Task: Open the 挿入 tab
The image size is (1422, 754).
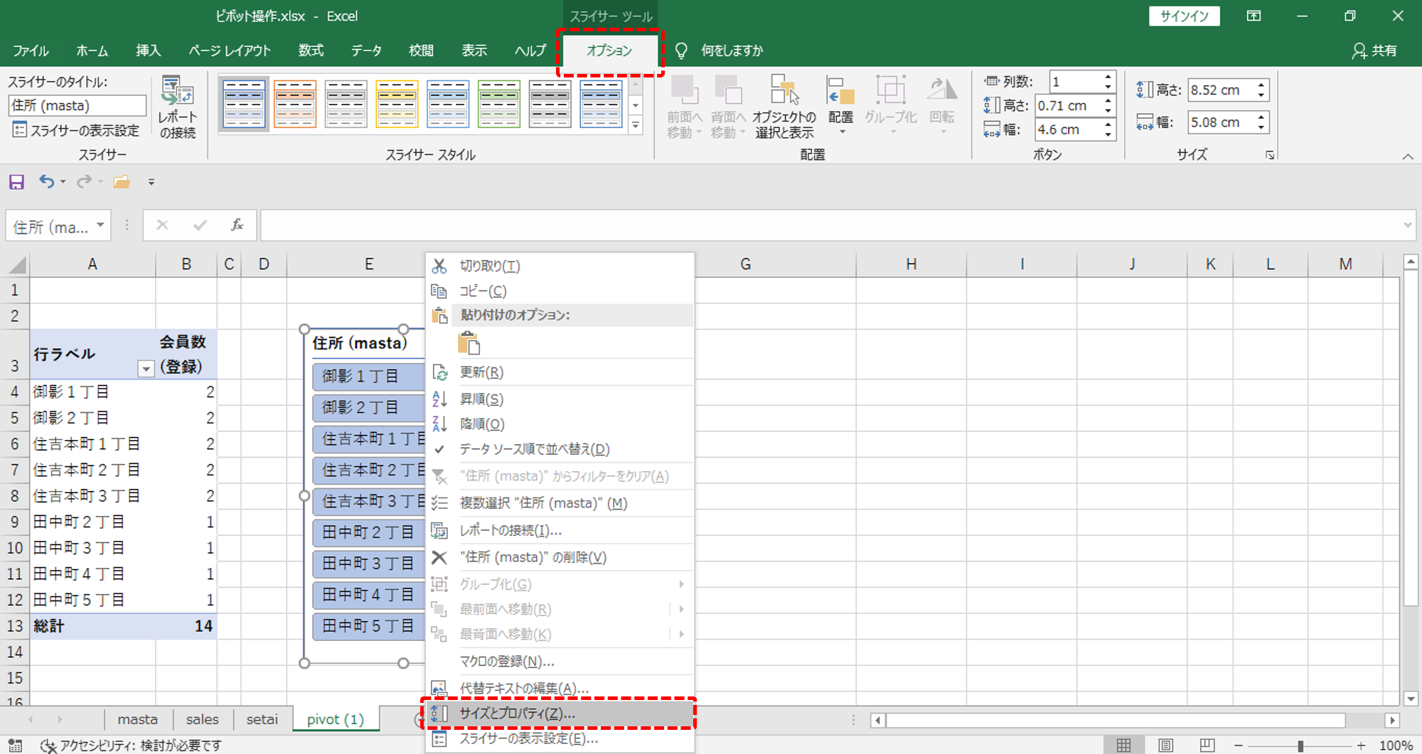Action: point(149,50)
